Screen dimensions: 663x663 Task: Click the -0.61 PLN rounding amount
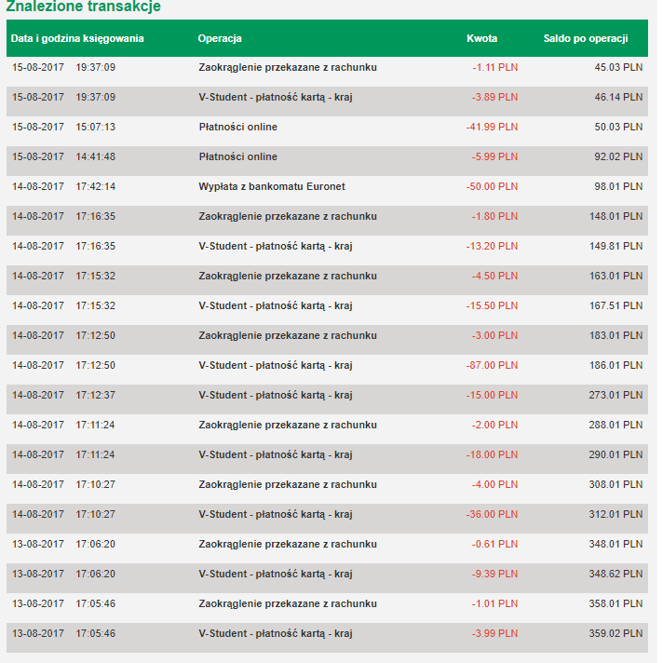(x=494, y=544)
